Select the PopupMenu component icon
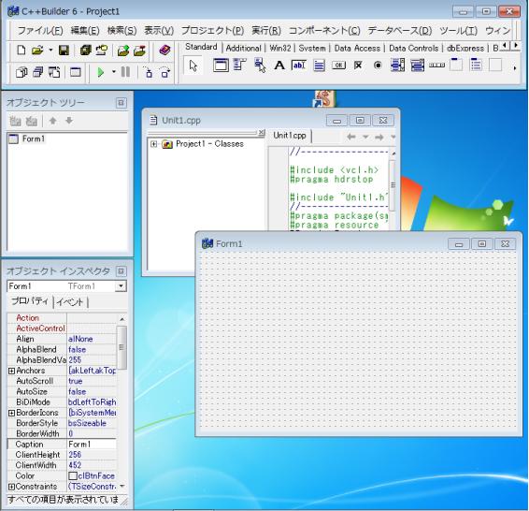This screenshot has height=511, width=529. click(260, 65)
